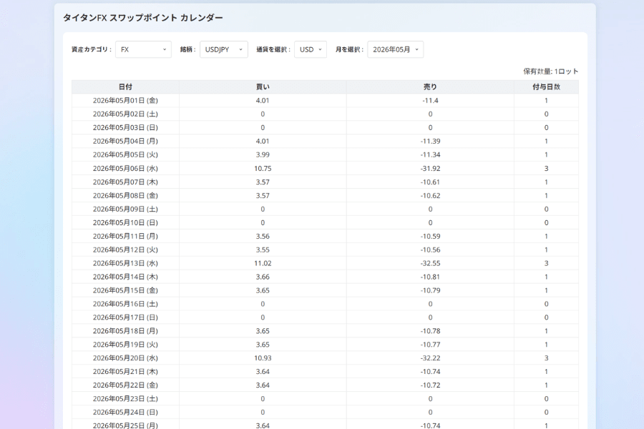Select the date cell 2026年05月20日 (水)
Image resolution: width=644 pixels, height=429 pixels.
pos(125,358)
